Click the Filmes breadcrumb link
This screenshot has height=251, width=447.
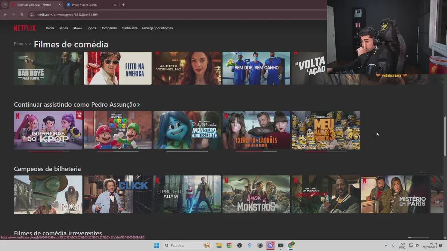point(20,44)
